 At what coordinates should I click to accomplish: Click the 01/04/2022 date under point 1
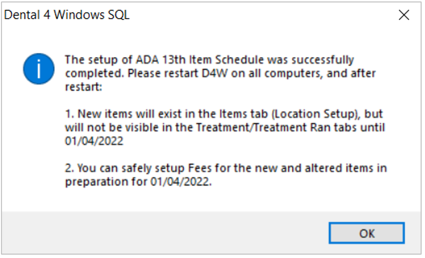[x=94, y=141]
